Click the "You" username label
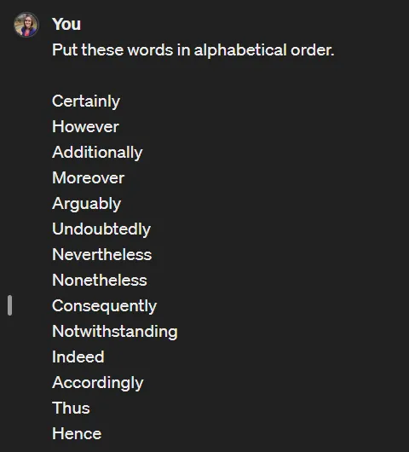Viewport: 409px width, 452px height. tap(66, 24)
